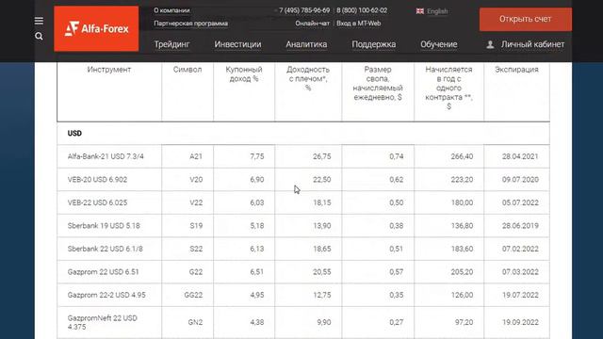Click the expiration date 09.07.2020
Image resolution: width=603 pixels, height=339 pixels.
520,180
